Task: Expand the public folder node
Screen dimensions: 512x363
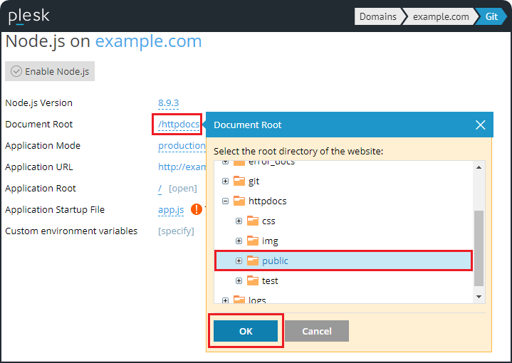Action: tap(239, 261)
